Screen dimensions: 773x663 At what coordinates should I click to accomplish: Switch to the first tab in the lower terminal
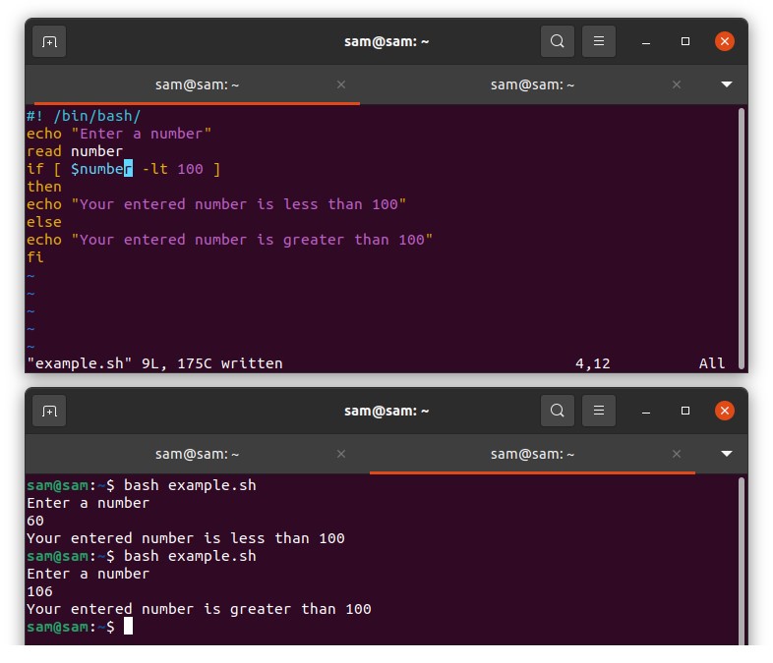[x=197, y=454]
